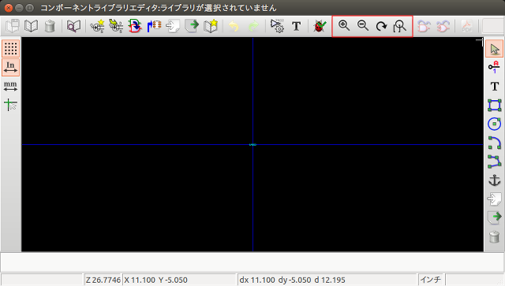Choose the draw rectangle tool
The image size is (505, 286).
coord(495,106)
